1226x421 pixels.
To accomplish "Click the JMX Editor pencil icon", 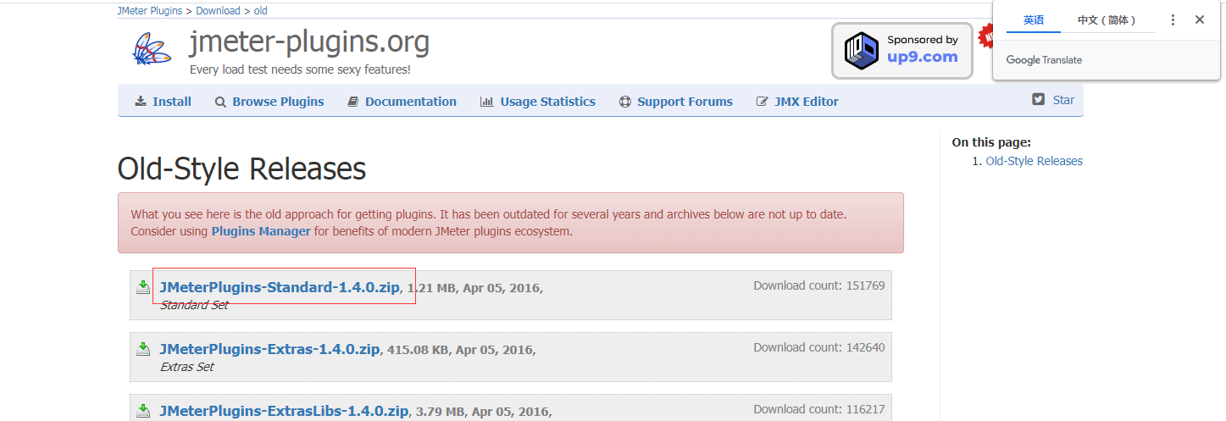I will [x=763, y=102].
